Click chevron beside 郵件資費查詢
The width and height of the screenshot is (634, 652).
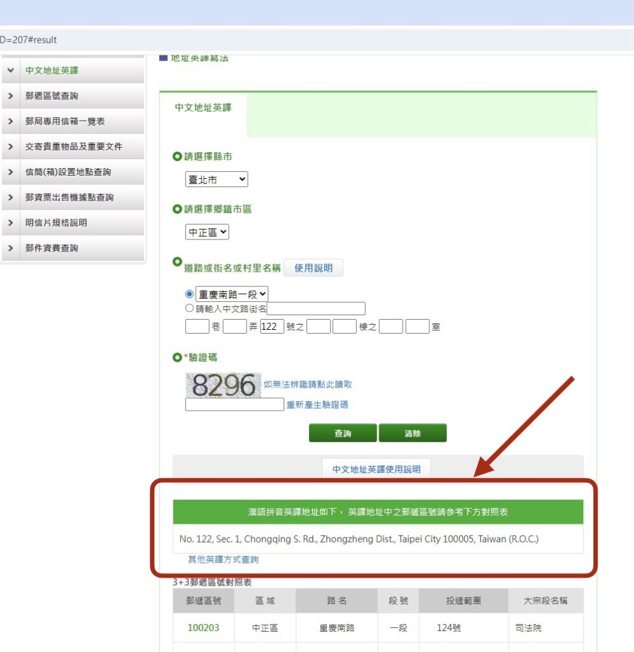[x=10, y=248]
